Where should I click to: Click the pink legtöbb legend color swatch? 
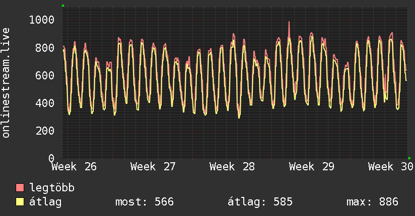coord(20,188)
